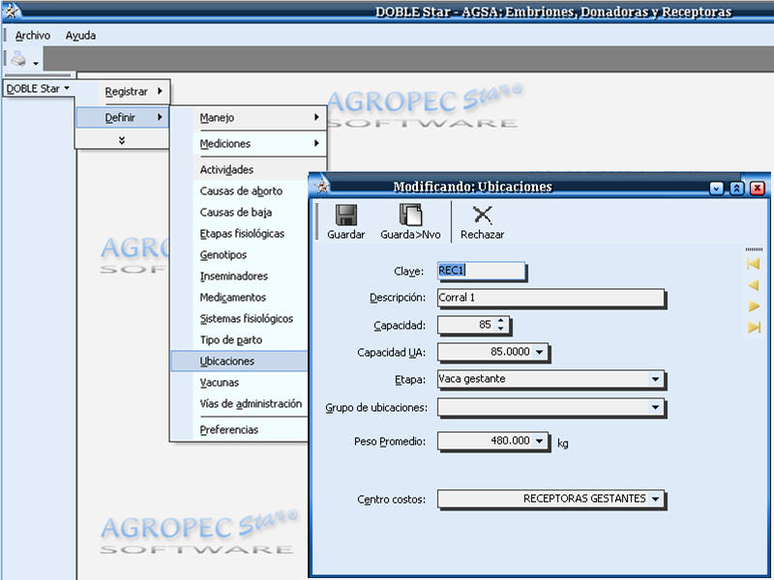Go to next record arrow
This screenshot has width=774, height=580.
(754, 306)
